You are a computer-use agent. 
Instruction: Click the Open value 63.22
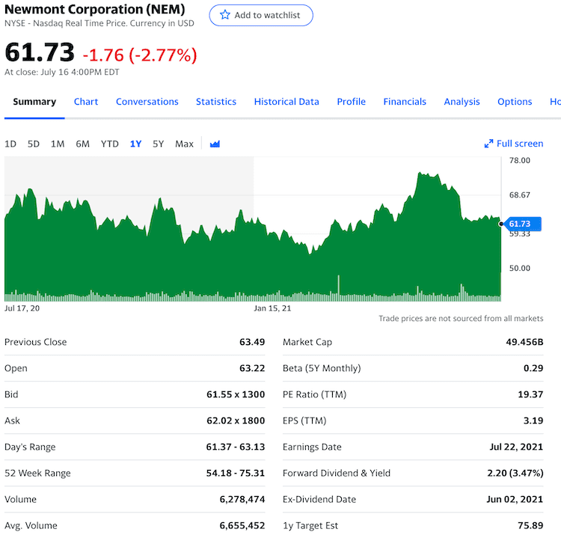(x=252, y=368)
